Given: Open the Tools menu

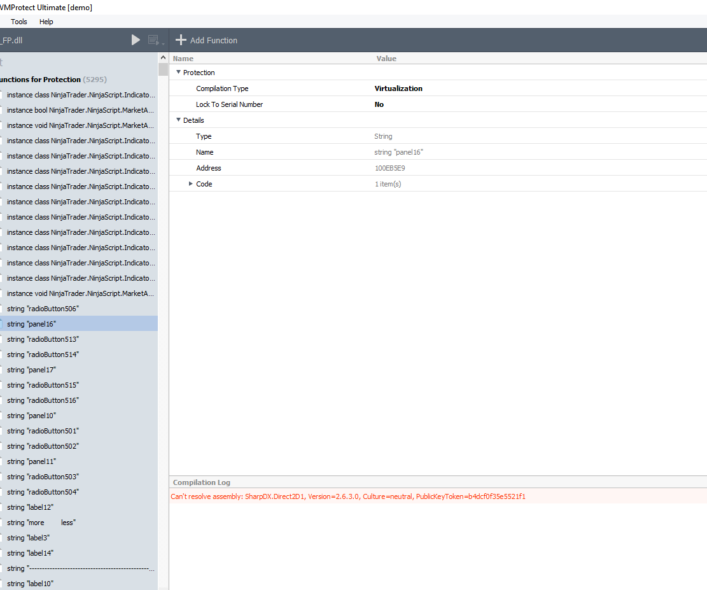Looking at the screenshot, I should 19,22.
